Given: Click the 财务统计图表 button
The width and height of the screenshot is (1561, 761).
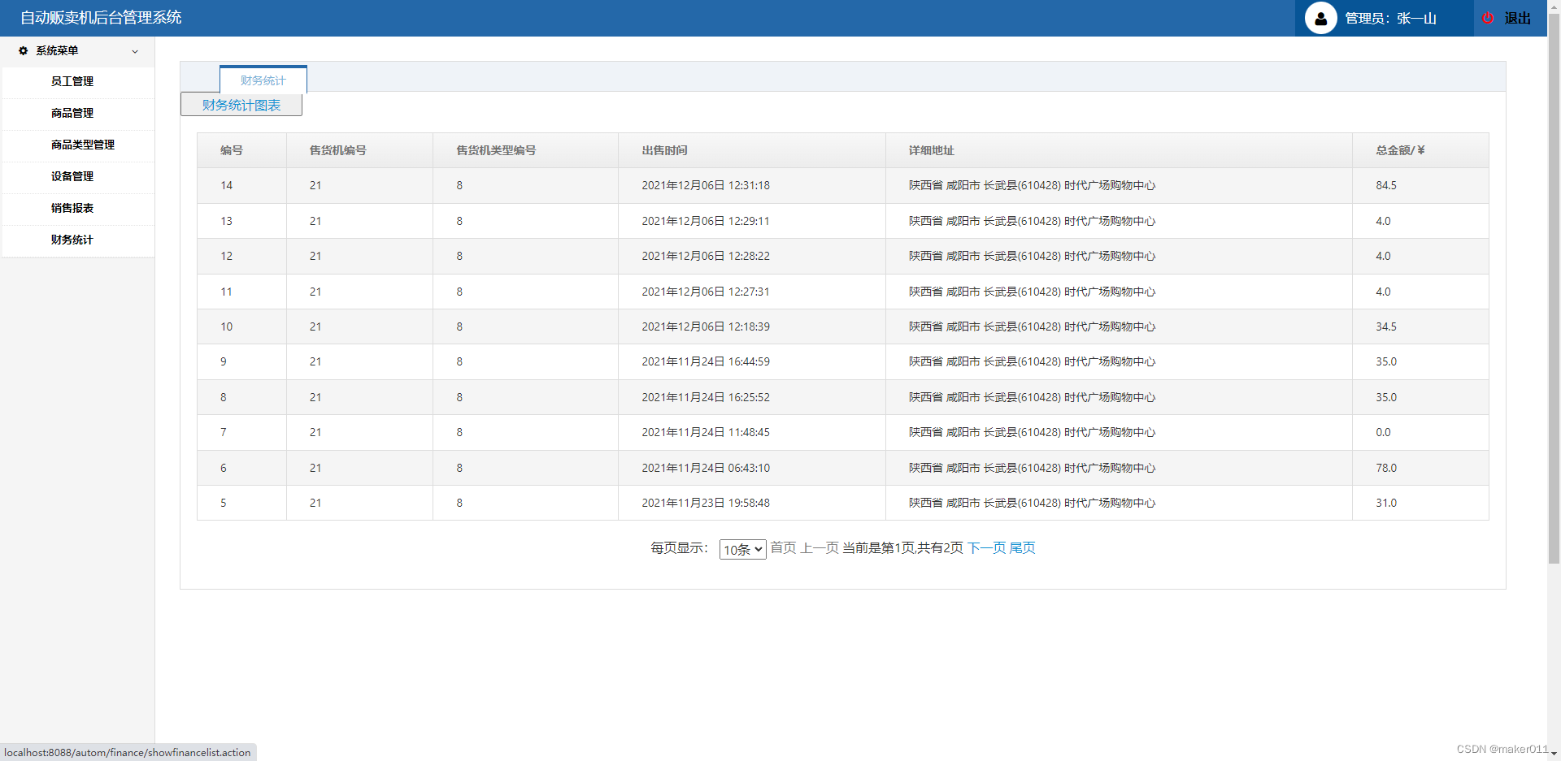Looking at the screenshot, I should [x=241, y=105].
